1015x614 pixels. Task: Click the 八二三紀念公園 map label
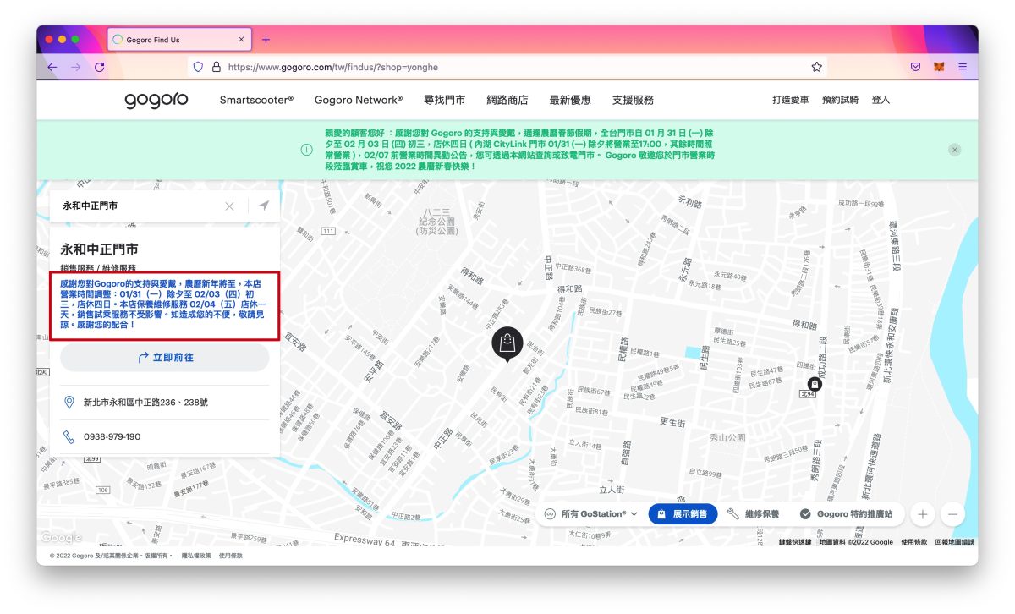pyautogui.click(x=438, y=222)
